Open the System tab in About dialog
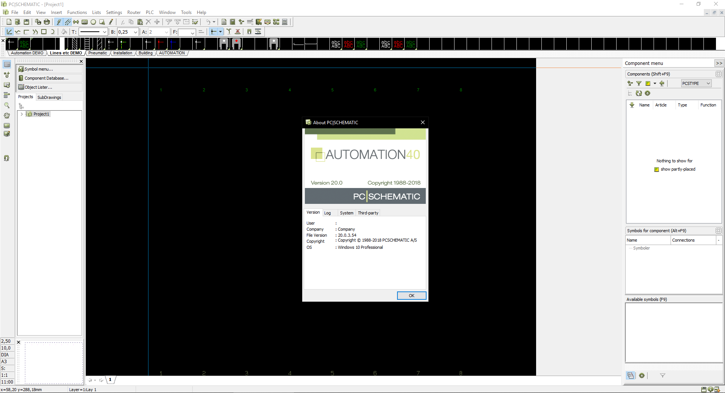 [346, 213]
